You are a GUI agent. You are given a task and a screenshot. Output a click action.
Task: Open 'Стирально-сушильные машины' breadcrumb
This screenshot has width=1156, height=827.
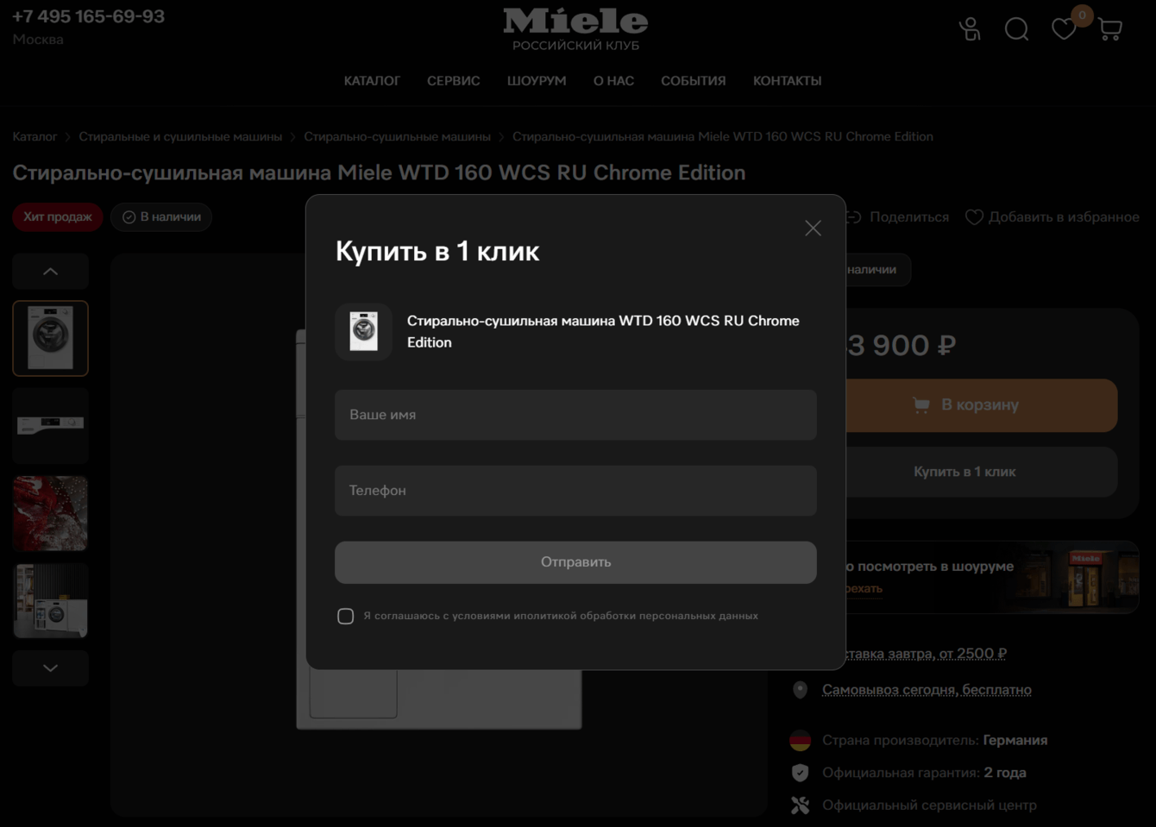click(x=397, y=136)
